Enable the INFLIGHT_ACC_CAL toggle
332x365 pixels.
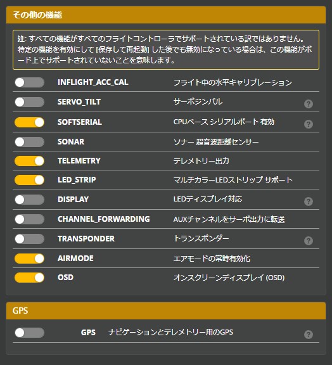(x=29, y=82)
